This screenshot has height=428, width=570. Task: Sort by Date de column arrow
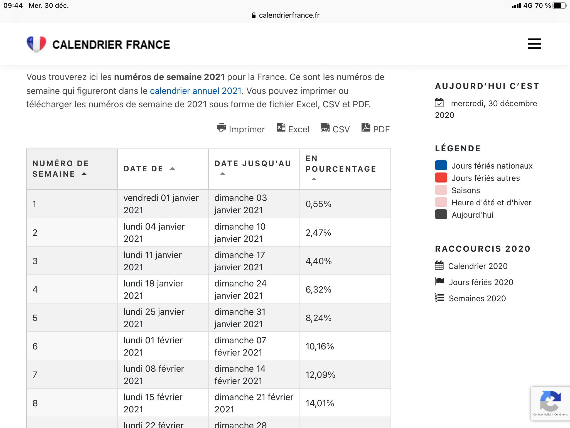pos(172,169)
